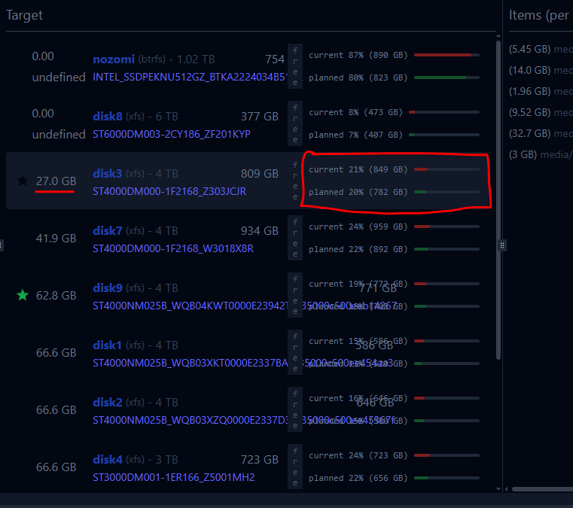Image resolution: width=573 pixels, height=508 pixels.
Task: Click the (9.52 GB) item in Items panel
Action: (541, 112)
